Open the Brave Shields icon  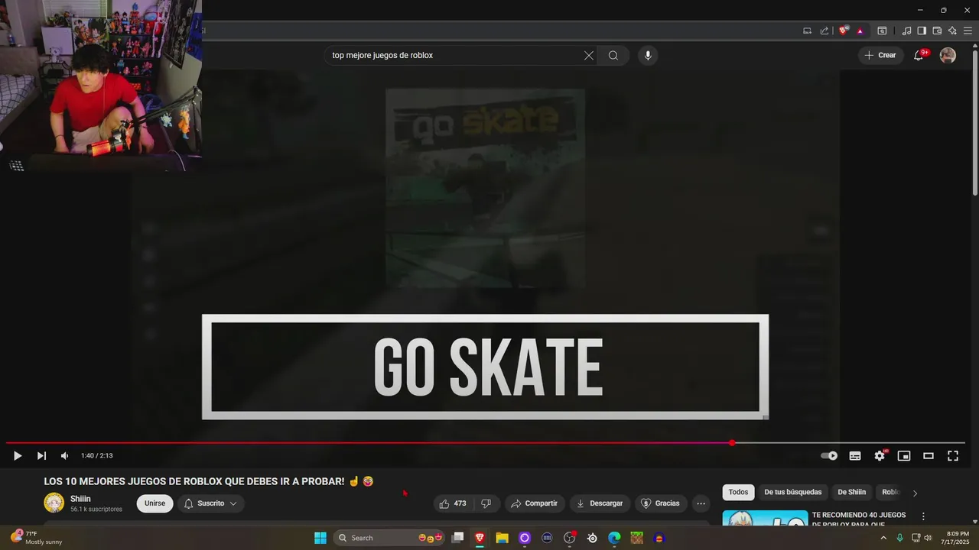click(844, 31)
